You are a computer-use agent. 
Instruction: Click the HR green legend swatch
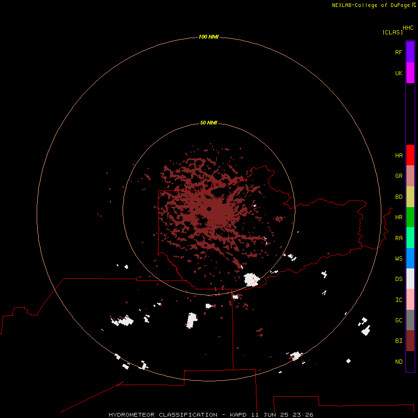[410, 217]
